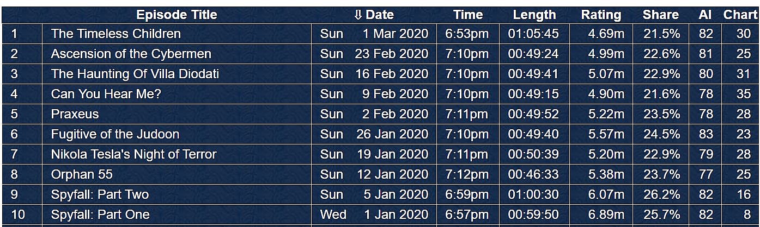This screenshot has width=760, height=227.
Task: Sort by the Time column header
Action: coord(468,15)
